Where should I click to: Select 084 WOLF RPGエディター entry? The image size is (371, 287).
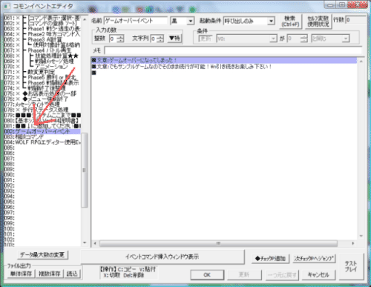(42, 142)
